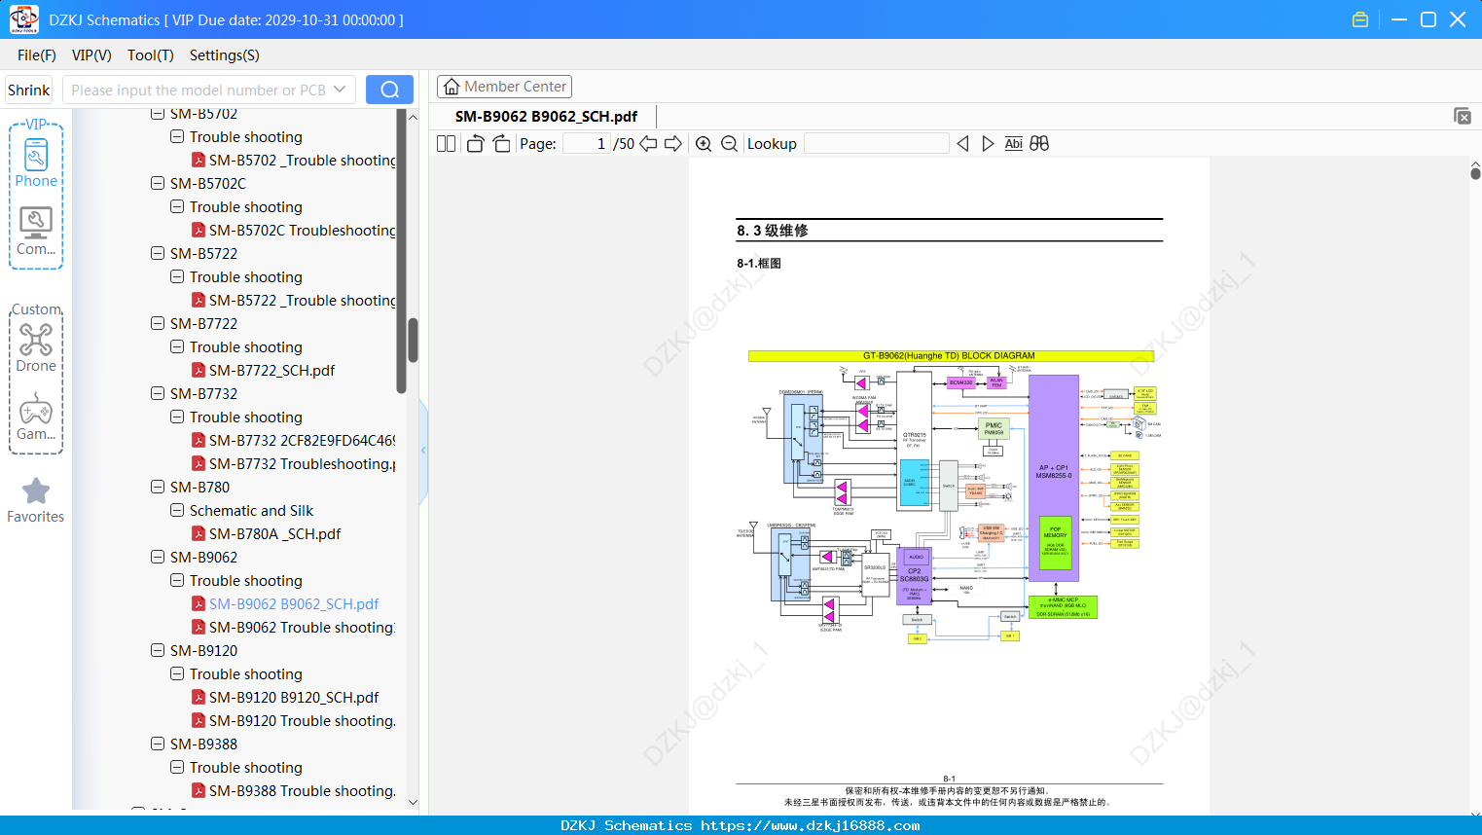Screen dimensions: 1482x835
Task: Click the Lookup text field
Action: tap(877, 144)
